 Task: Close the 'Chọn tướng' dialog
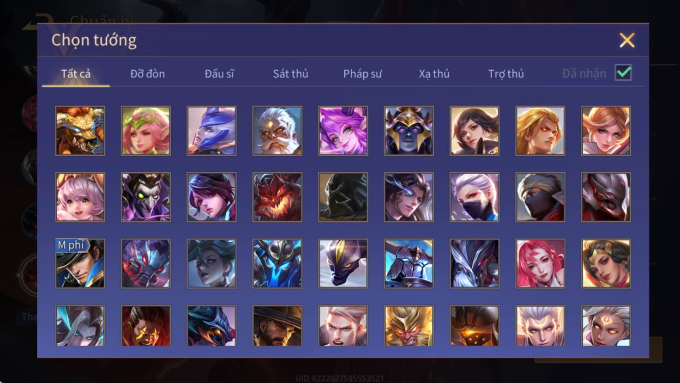click(627, 40)
